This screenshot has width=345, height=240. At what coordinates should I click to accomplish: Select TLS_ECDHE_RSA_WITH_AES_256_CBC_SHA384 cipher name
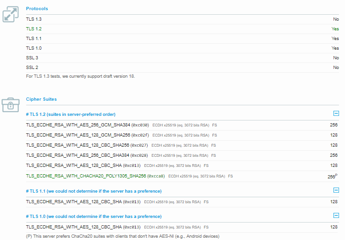[x=77, y=155]
